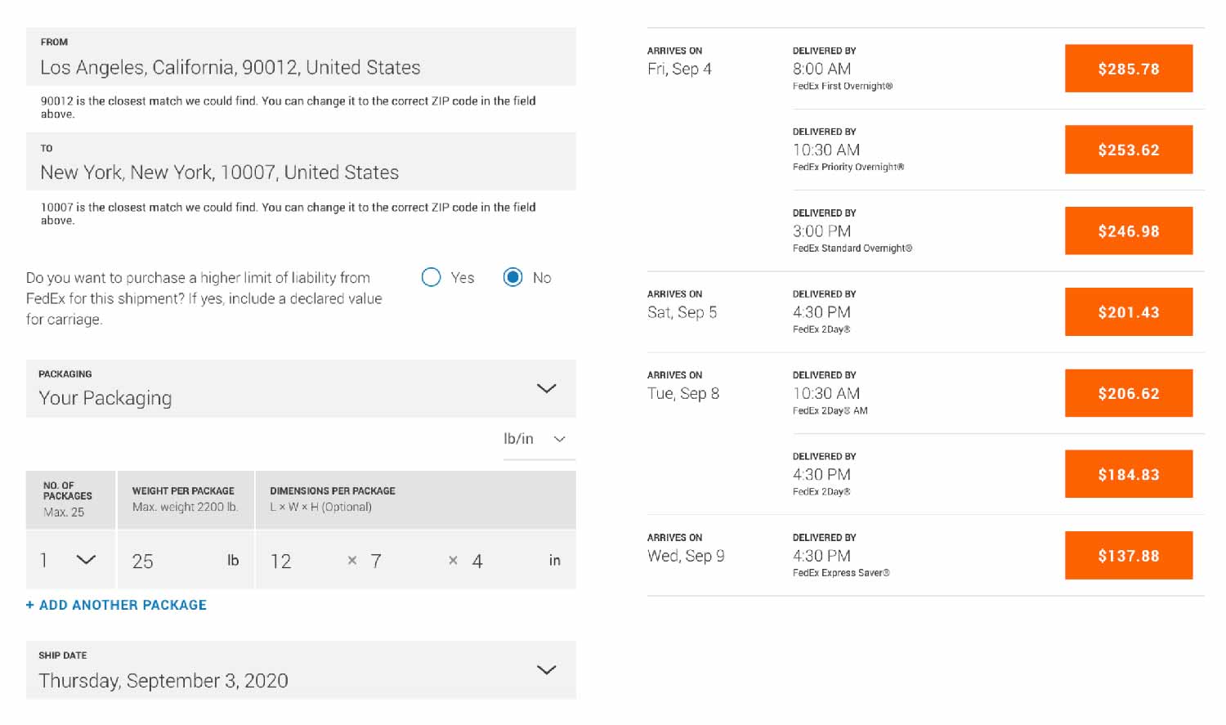Click the weight per package field
The height and width of the screenshot is (725, 1226).
tap(186, 560)
